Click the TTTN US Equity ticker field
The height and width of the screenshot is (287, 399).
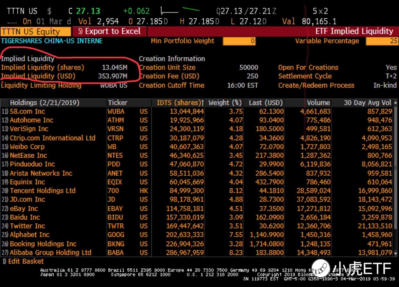click(x=35, y=32)
